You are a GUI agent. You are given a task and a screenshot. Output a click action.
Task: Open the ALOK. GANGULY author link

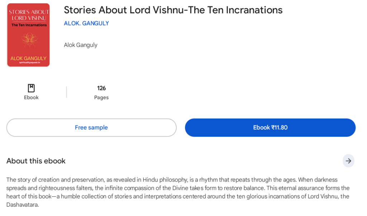pos(86,23)
